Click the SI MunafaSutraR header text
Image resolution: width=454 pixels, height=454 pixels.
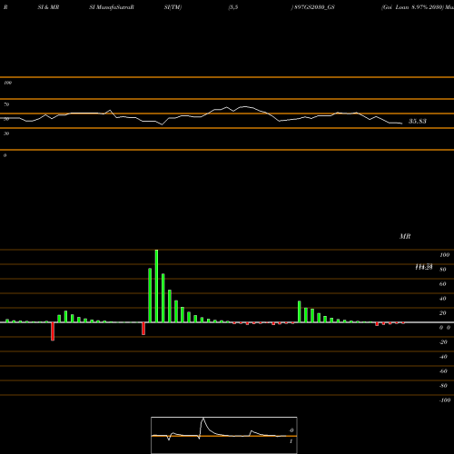point(112,7)
